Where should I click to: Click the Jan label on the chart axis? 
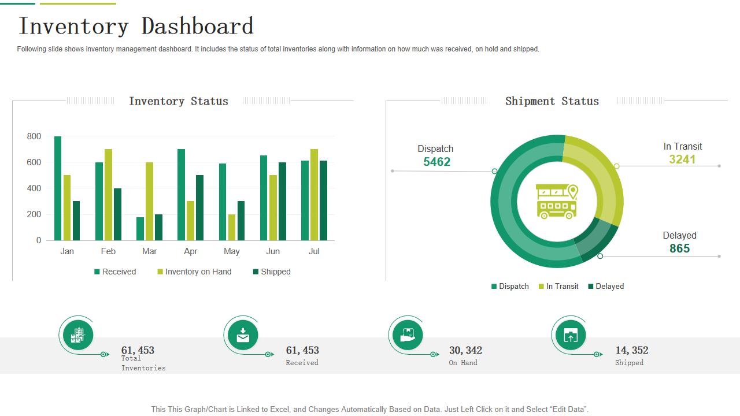pos(67,251)
